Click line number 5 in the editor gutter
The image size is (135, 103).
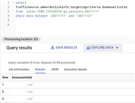tap(8, 20)
